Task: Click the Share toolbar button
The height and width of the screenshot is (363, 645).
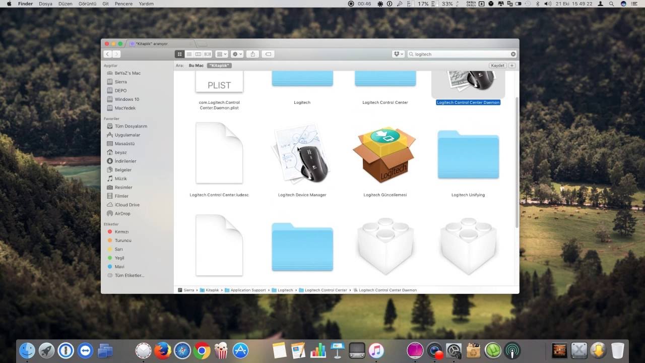Action: click(253, 54)
